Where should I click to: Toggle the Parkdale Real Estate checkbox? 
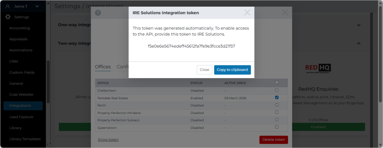tap(277, 97)
